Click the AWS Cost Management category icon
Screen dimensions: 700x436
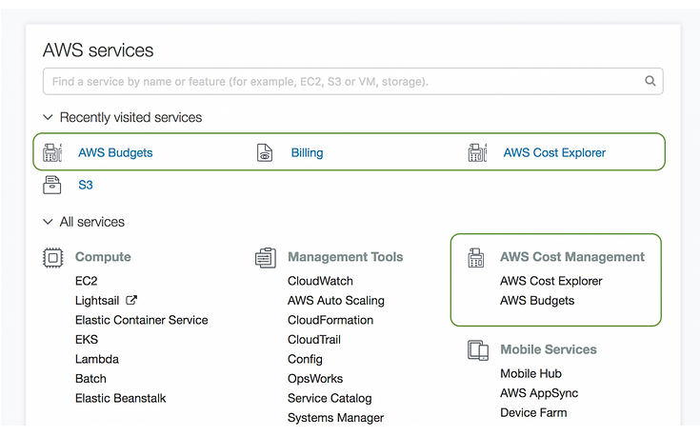[477, 257]
